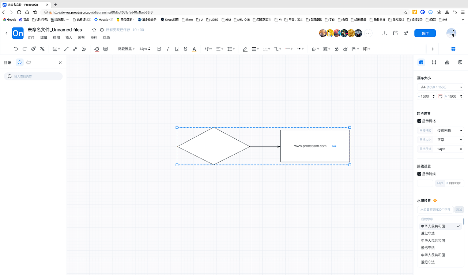Open the font color tool
Image resolution: width=468 pixels, height=275 pixels.
pyautogui.click(x=194, y=49)
